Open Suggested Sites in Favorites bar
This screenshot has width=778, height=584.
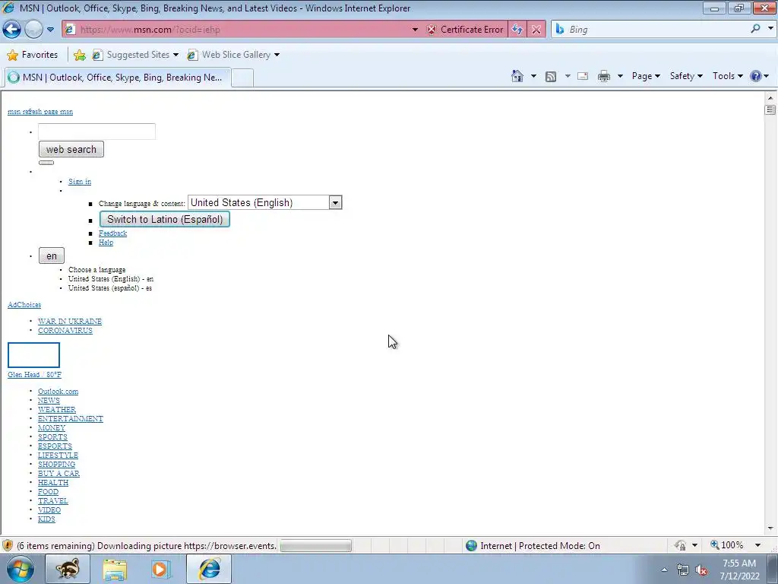pos(135,55)
